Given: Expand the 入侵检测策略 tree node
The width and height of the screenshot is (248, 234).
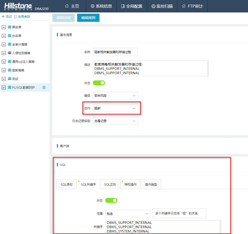Looking at the screenshot, I should (4, 53).
